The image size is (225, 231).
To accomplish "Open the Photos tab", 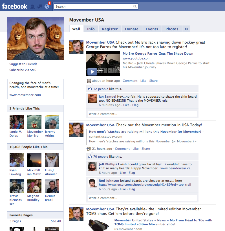I will point(172,29).
